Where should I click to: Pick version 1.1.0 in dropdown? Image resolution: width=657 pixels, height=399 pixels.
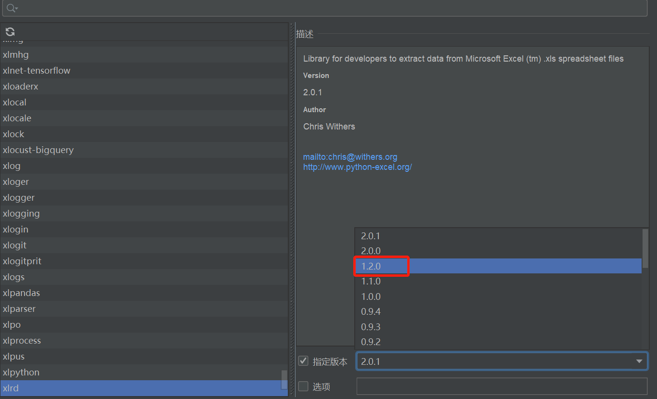(x=498, y=281)
